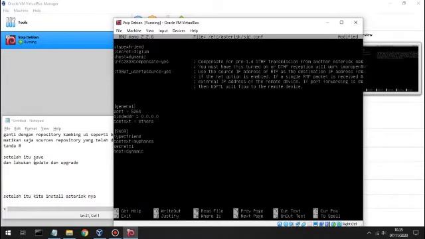
Task: Click the recording indicator icon in VM status bar
Action: click(x=321, y=224)
